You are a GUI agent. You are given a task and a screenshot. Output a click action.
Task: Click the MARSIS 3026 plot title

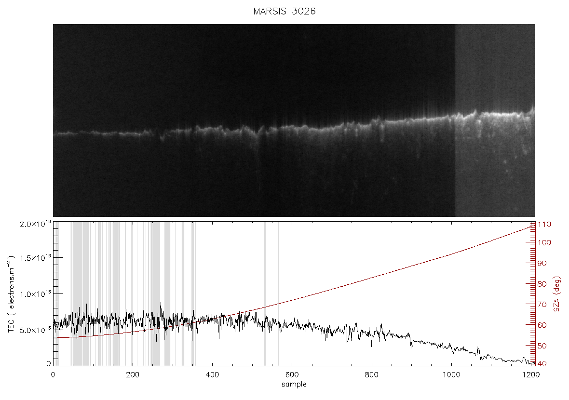284,11
